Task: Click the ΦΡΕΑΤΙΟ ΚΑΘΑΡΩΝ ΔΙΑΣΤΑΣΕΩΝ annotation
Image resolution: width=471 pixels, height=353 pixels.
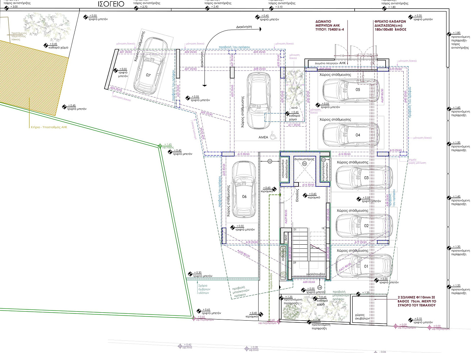Action: point(390,26)
